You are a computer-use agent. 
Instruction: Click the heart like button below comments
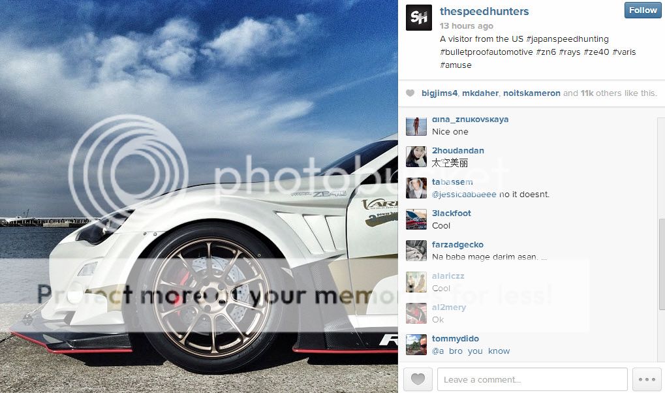pos(418,379)
